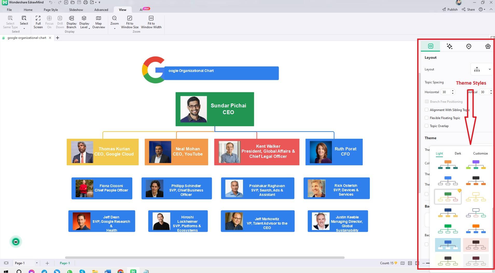Expand the Select dropdown in ribbon

[24, 28]
